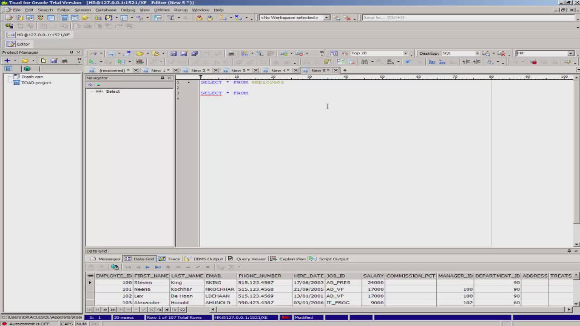
Task: Click the undo blue arrow icon in editor toolbar
Action: [407, 62]
